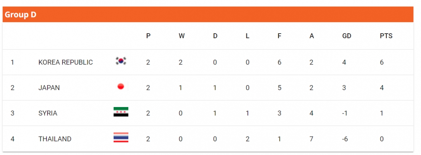Click the PTS column header
Image resolution: width=421 pixels, height=155 pixels.
[x=386, y=36]
